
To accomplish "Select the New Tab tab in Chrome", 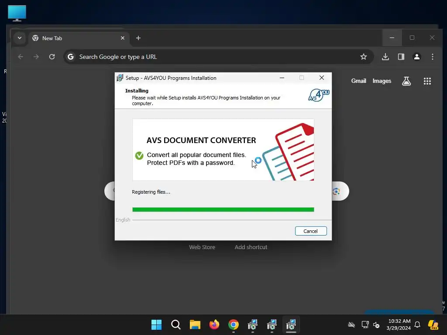I will 79,38.
